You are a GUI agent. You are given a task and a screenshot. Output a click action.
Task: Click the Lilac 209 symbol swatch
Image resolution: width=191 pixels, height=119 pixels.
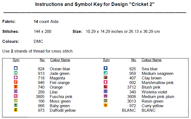click(x=16, y=92)
